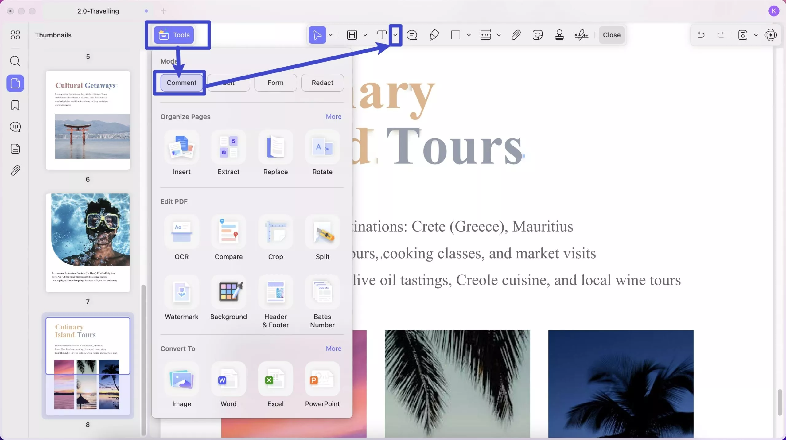Click the OCR tool icon
Viewport: 786px width, 440px height.
pos(181,232)
